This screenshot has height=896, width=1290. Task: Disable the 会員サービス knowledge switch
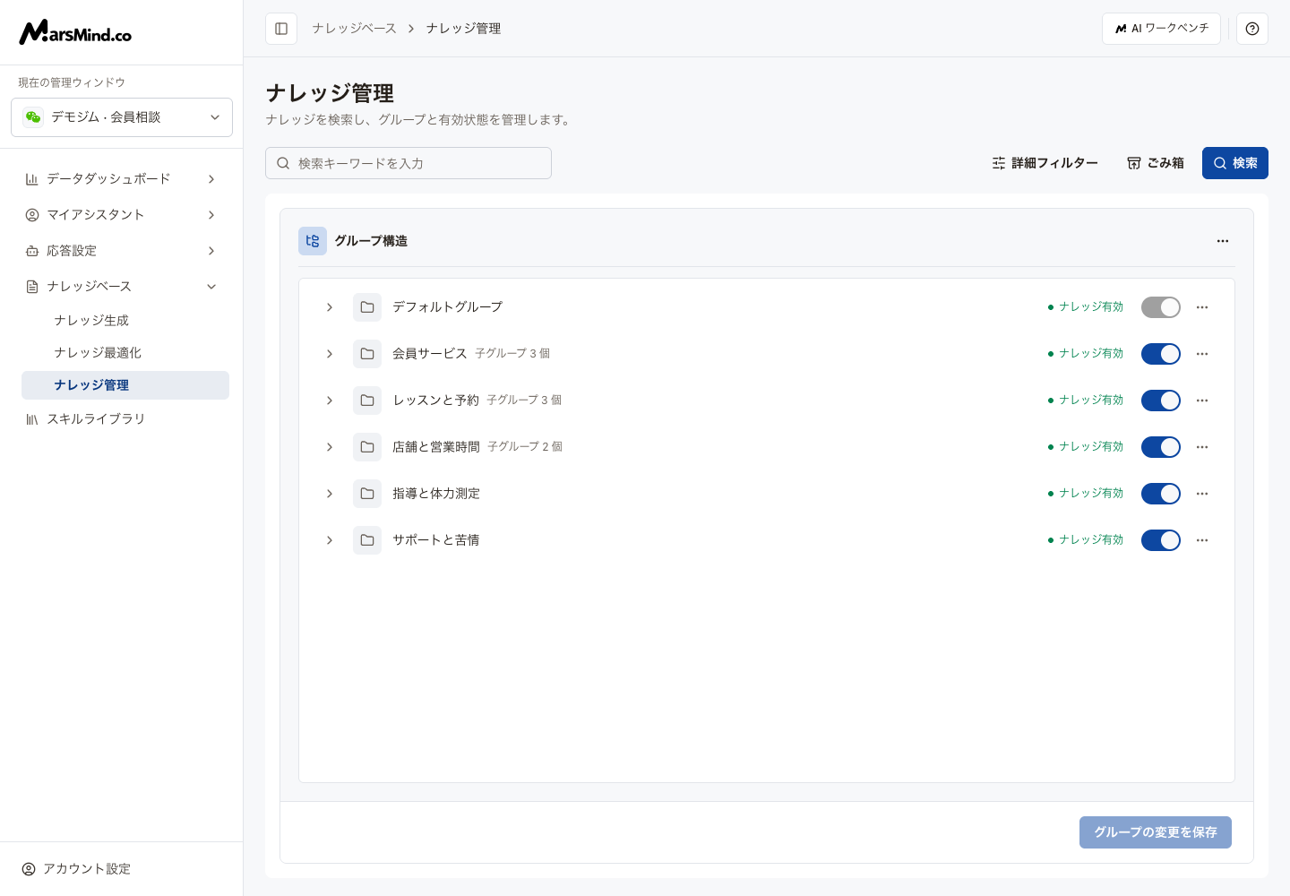pyautogui.click(x=1161, y=354)
